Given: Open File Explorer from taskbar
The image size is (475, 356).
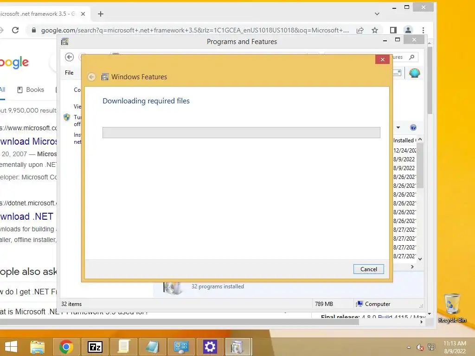Looking at the screenshot, I should pos(38,347).
